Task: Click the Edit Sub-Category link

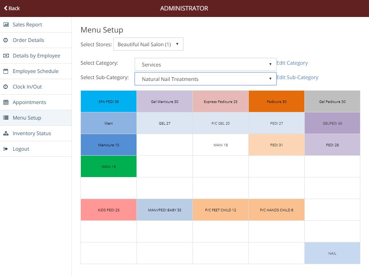Action: click(x=297, y=77)
